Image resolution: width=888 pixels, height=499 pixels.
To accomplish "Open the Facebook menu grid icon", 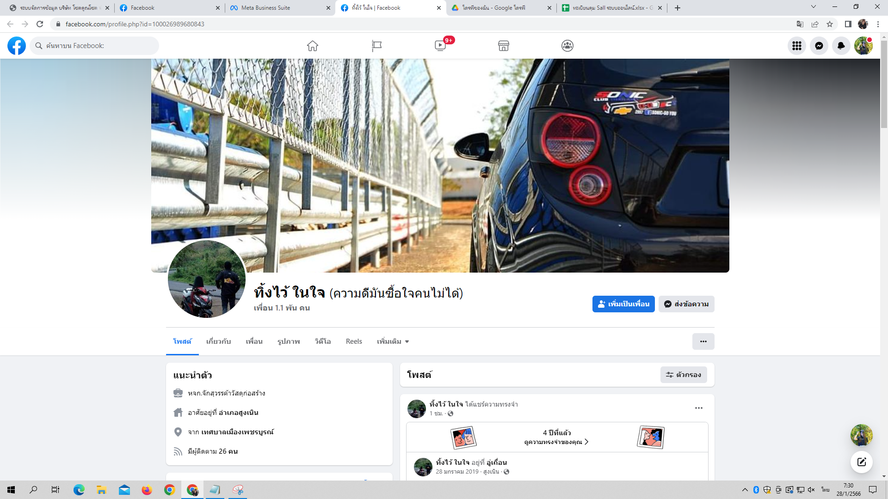I will coord(796,46).
